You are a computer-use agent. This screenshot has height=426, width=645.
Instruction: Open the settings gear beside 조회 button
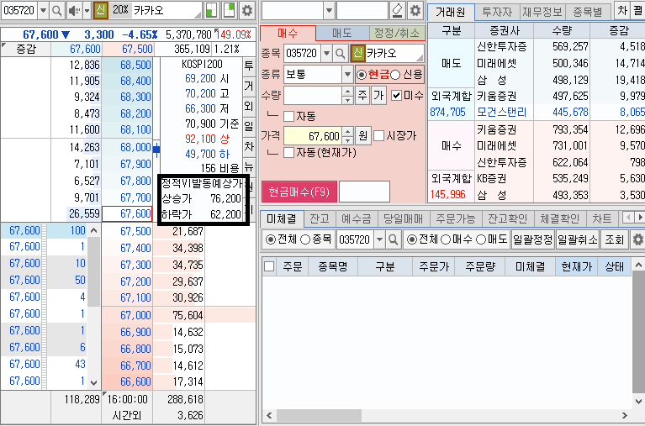click(x=638, y=239)
